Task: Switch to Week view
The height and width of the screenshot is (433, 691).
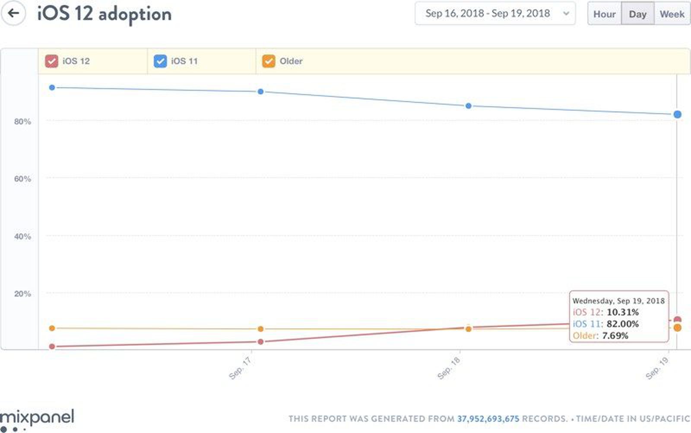Action: coord(673,13)
